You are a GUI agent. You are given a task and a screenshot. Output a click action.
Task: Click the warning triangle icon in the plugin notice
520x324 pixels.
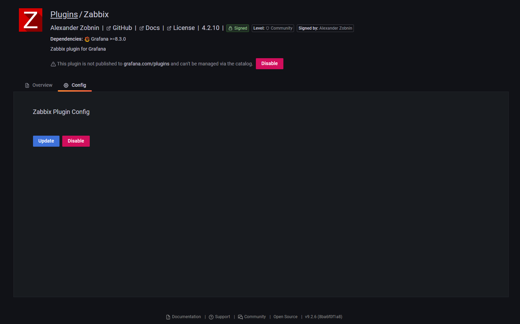tap(53, 64)
